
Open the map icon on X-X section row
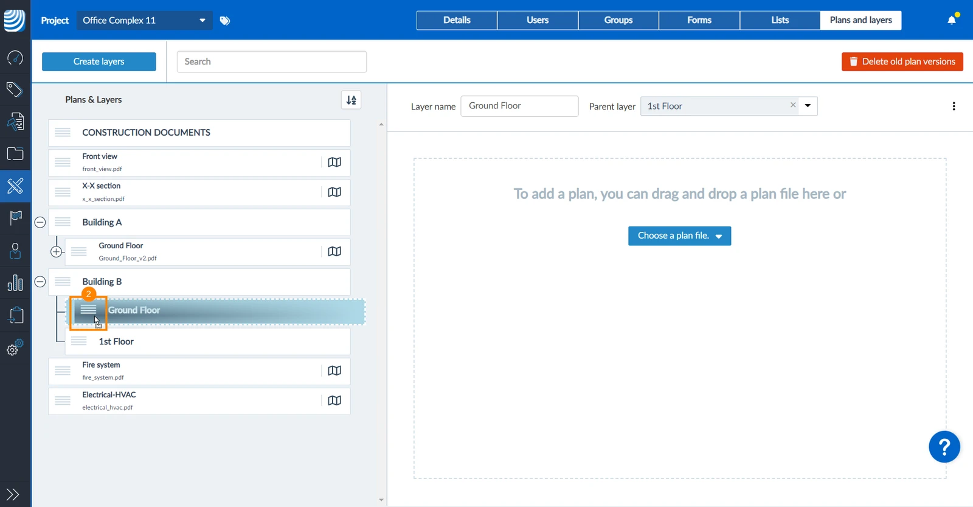click(x=334, y=192)
